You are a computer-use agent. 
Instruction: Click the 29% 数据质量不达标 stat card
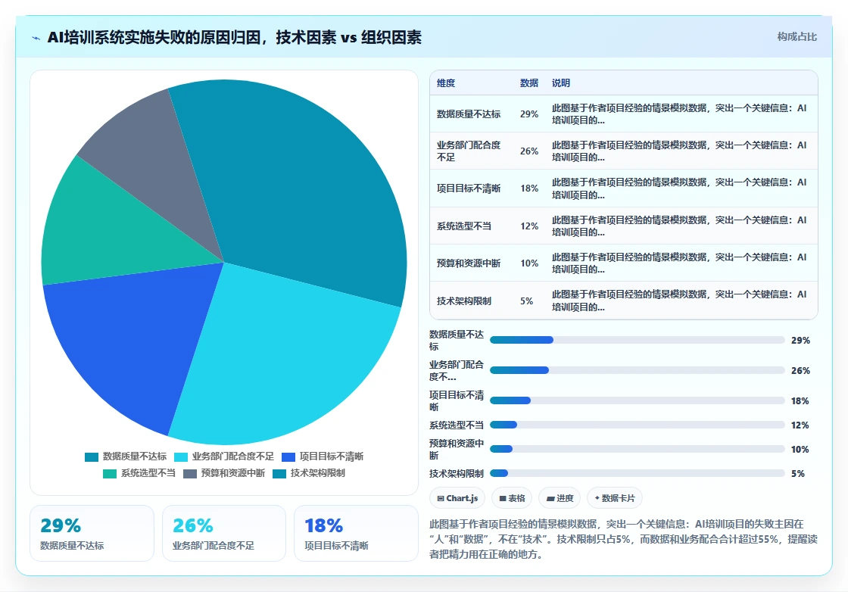point(92,534)
